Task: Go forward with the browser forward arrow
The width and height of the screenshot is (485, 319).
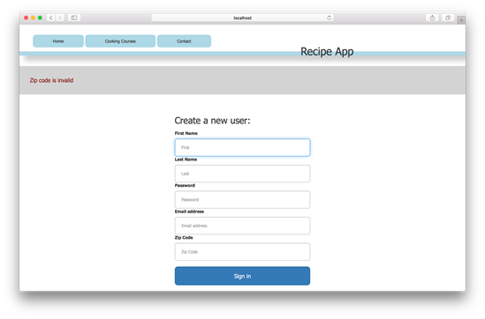Action: click(x=60, y=18)
